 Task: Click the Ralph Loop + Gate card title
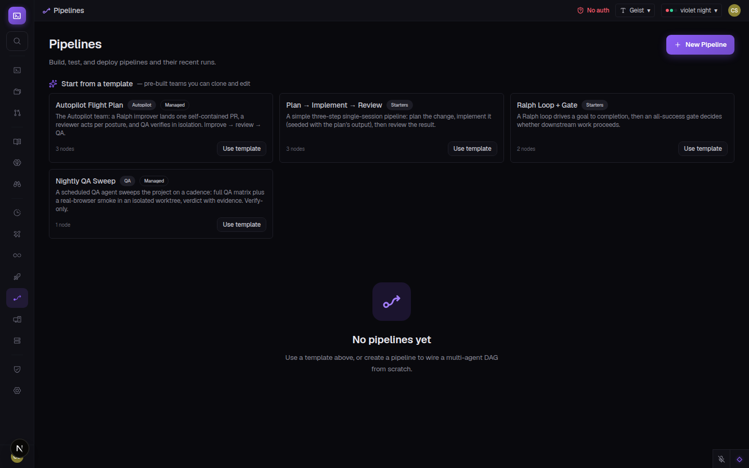coord(547,105)
